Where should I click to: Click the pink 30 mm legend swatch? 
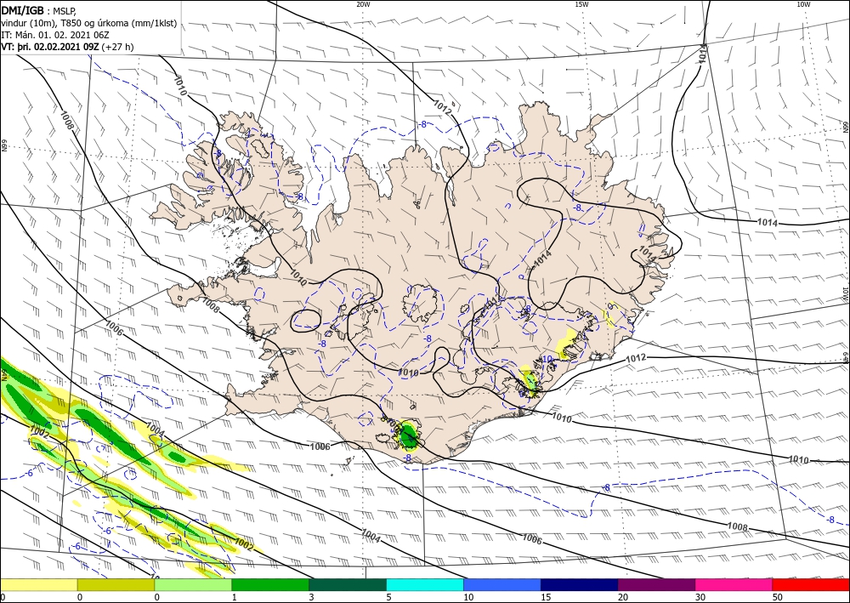[734, 584]
